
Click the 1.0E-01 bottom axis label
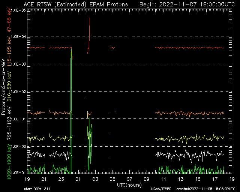[18, 172]
